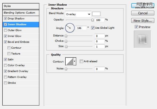Select the Bevel and Emboss style label
The image size is (157, 109).
pyautogui.click(x=19, y=42)
